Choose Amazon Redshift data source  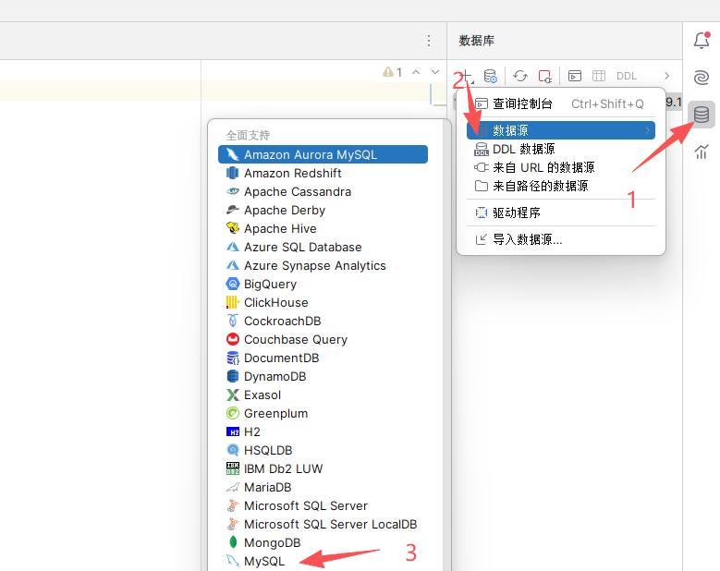(x=323, y=173)
